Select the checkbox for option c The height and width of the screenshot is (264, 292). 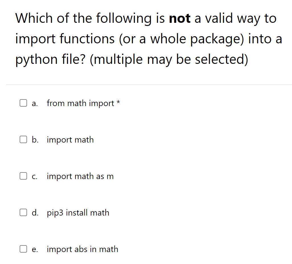click(x=23, y=176)
